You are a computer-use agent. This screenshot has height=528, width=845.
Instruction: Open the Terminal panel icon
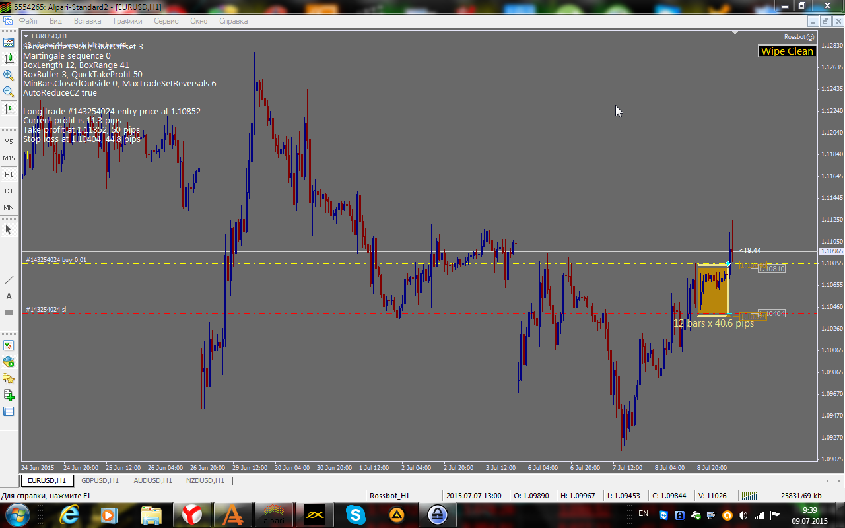[x=9, y=411]
